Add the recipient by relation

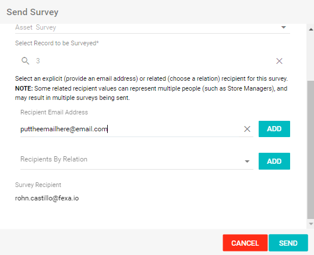pos(274,161)
